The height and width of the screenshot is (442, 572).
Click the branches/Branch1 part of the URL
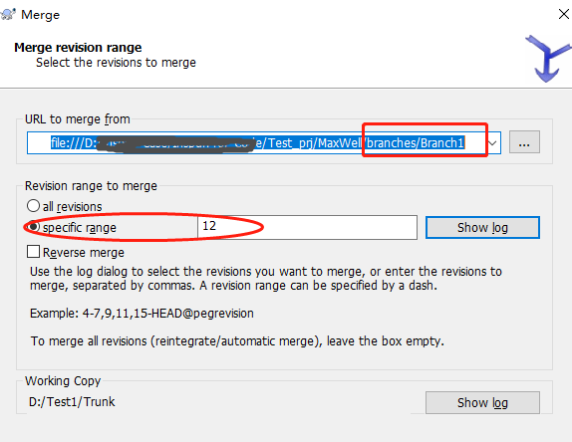click(x=416, y=142)
